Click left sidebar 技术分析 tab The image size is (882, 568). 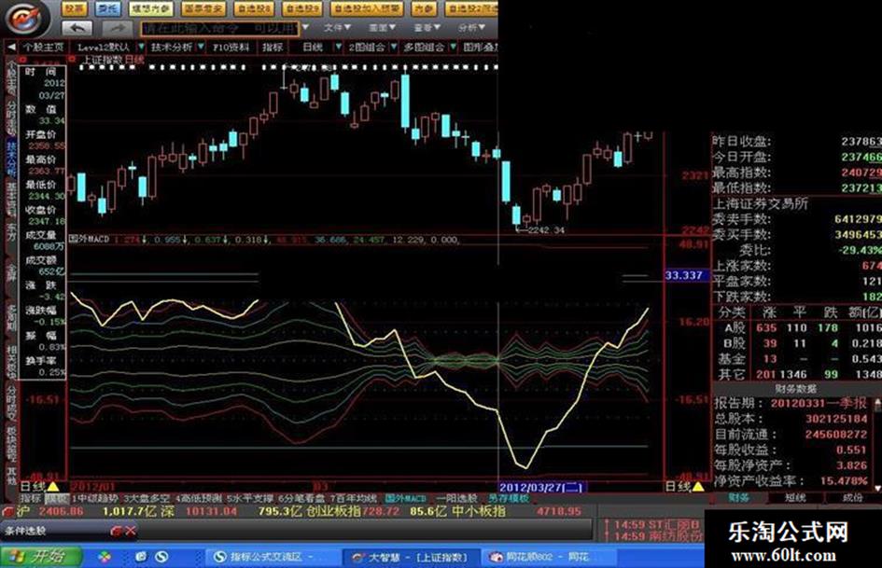tap(11, 159)
